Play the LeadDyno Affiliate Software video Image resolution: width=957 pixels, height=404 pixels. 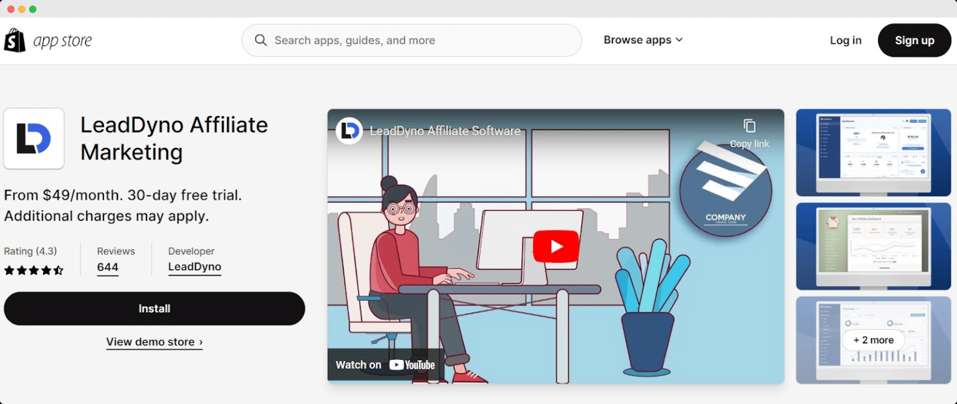pyautogui.click(x=555, y=245)
